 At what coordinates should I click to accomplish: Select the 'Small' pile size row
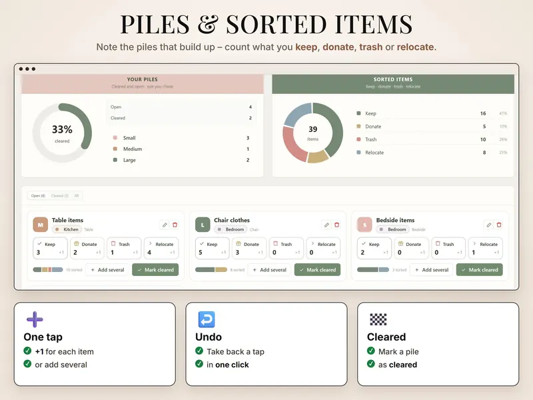pyautogui.click(x=181, y=138)
